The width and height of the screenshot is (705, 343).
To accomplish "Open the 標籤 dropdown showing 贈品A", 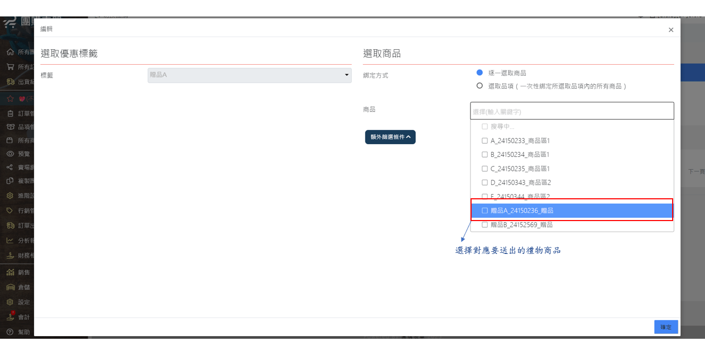I will point(249,75).
